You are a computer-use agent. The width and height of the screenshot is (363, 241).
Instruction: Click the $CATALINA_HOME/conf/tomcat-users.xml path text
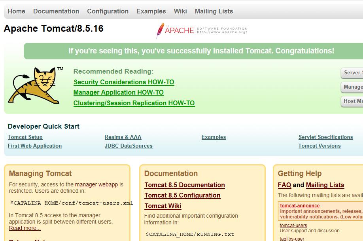point(72,203)
